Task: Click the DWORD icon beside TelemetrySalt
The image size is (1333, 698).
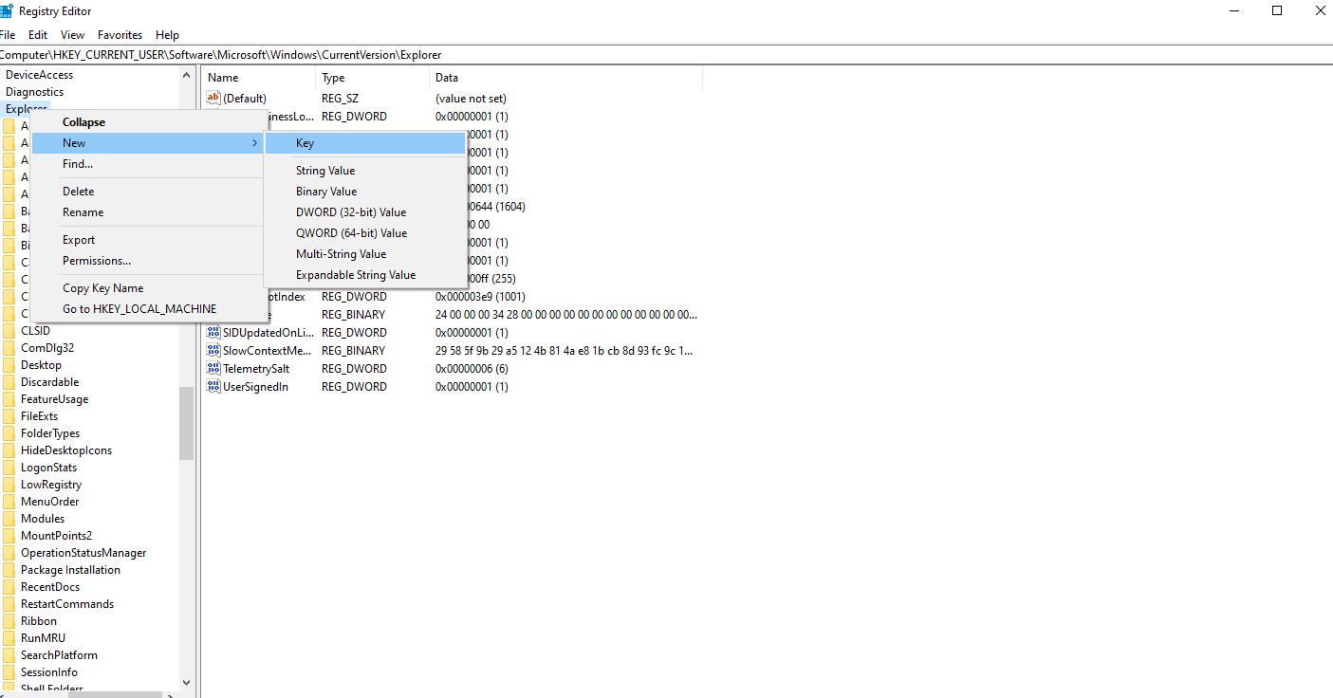Action: coord(213,368)
